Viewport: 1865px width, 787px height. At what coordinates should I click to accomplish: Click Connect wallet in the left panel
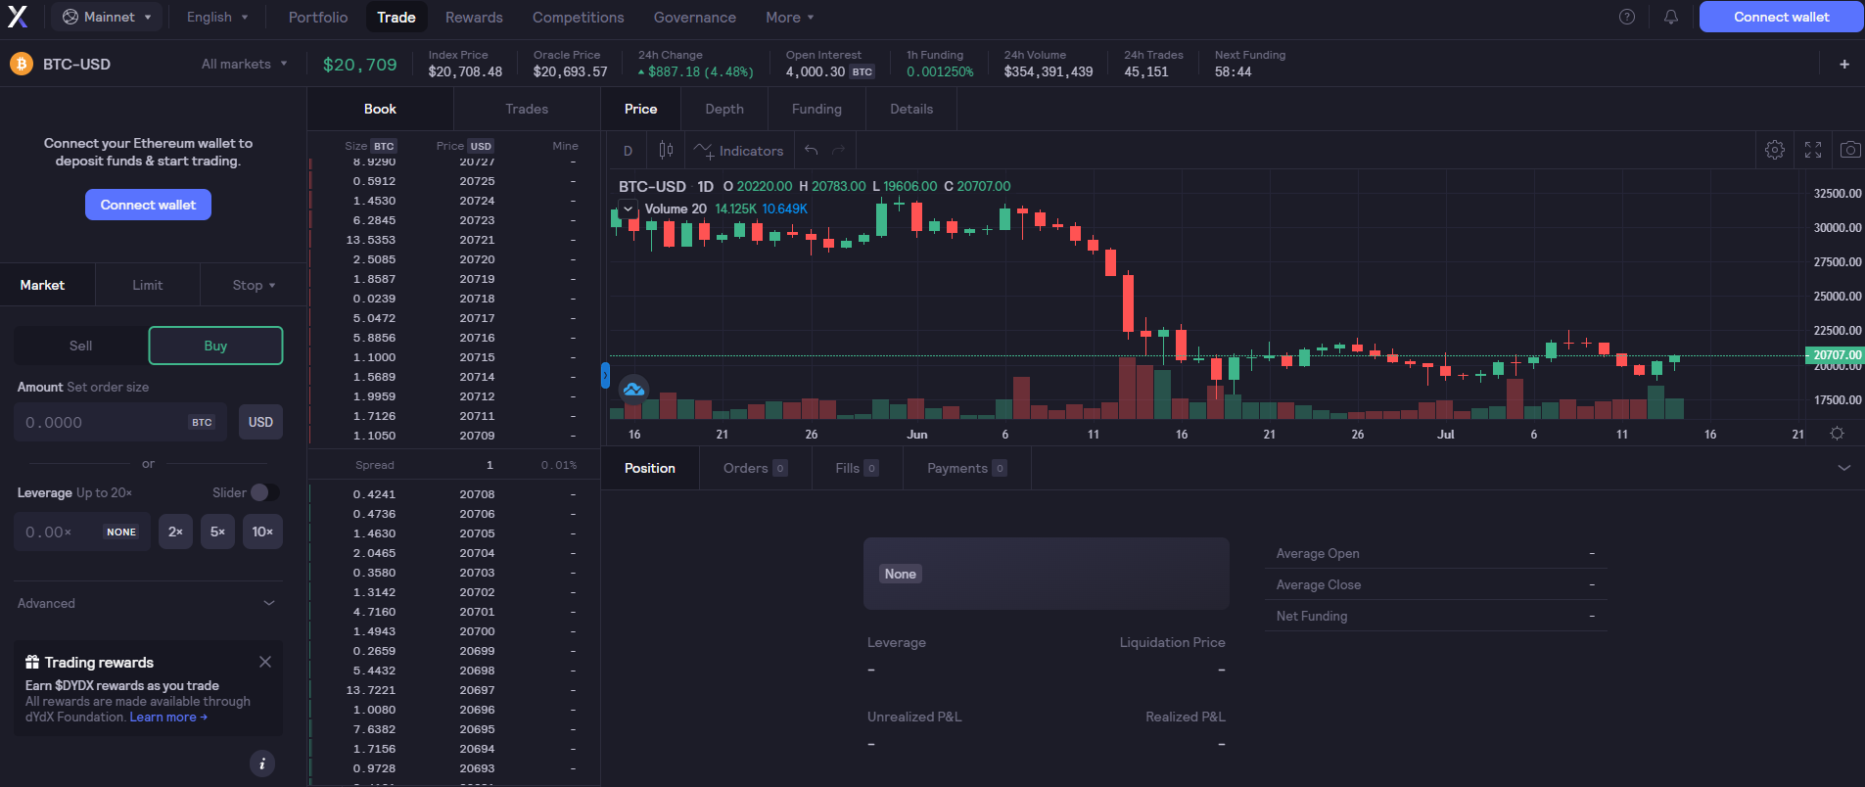click(x=148, y=205)
